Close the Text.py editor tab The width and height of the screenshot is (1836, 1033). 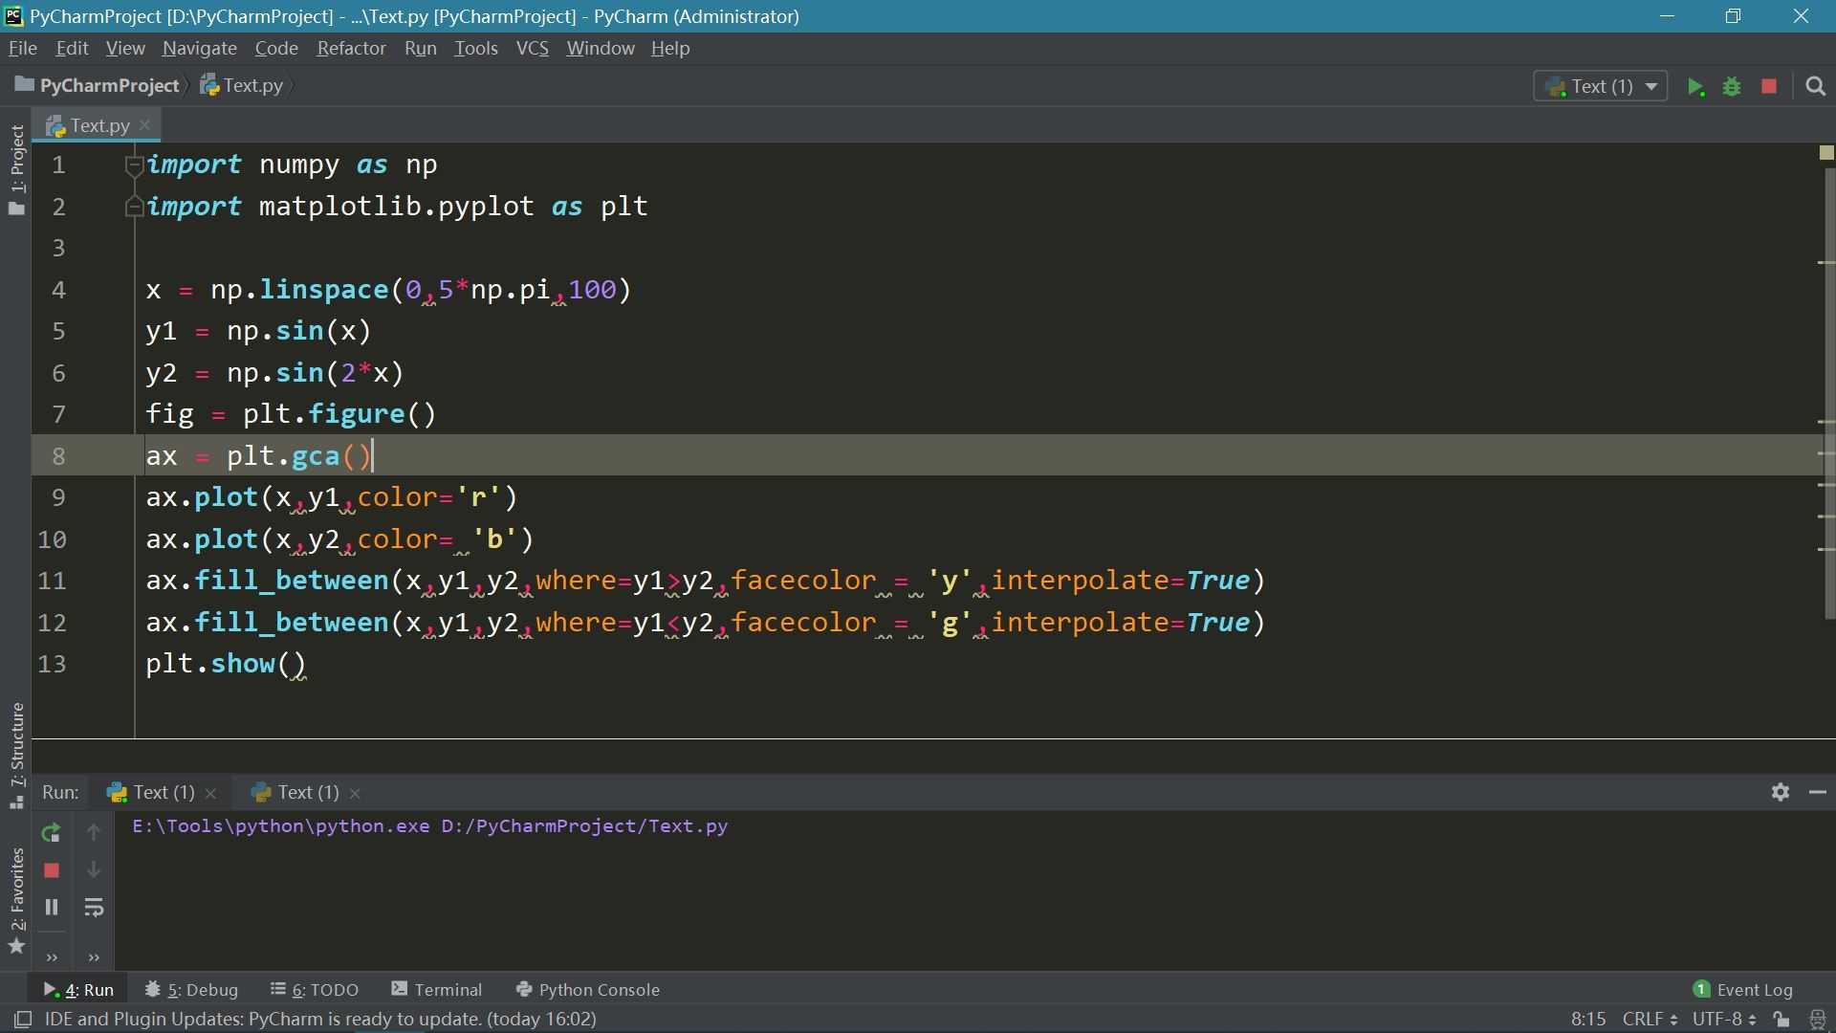tap(145, 125)
